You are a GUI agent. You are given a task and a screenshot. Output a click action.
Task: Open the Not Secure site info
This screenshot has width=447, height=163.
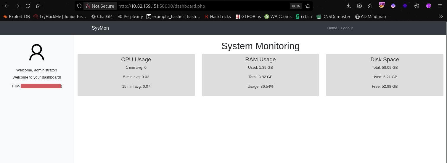pyautogui.click(x=100, y=6)
